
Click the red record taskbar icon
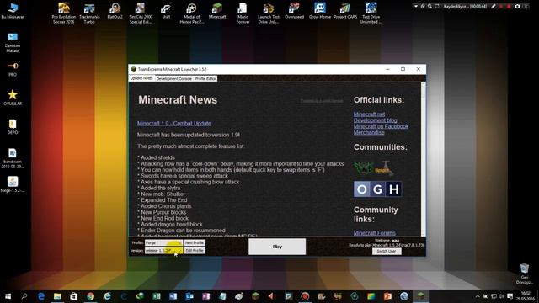[x=305, y=296]
